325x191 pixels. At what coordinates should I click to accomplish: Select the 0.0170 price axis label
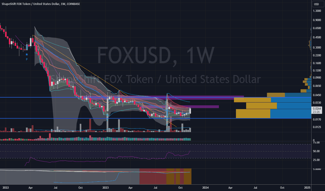click(317, 119)
